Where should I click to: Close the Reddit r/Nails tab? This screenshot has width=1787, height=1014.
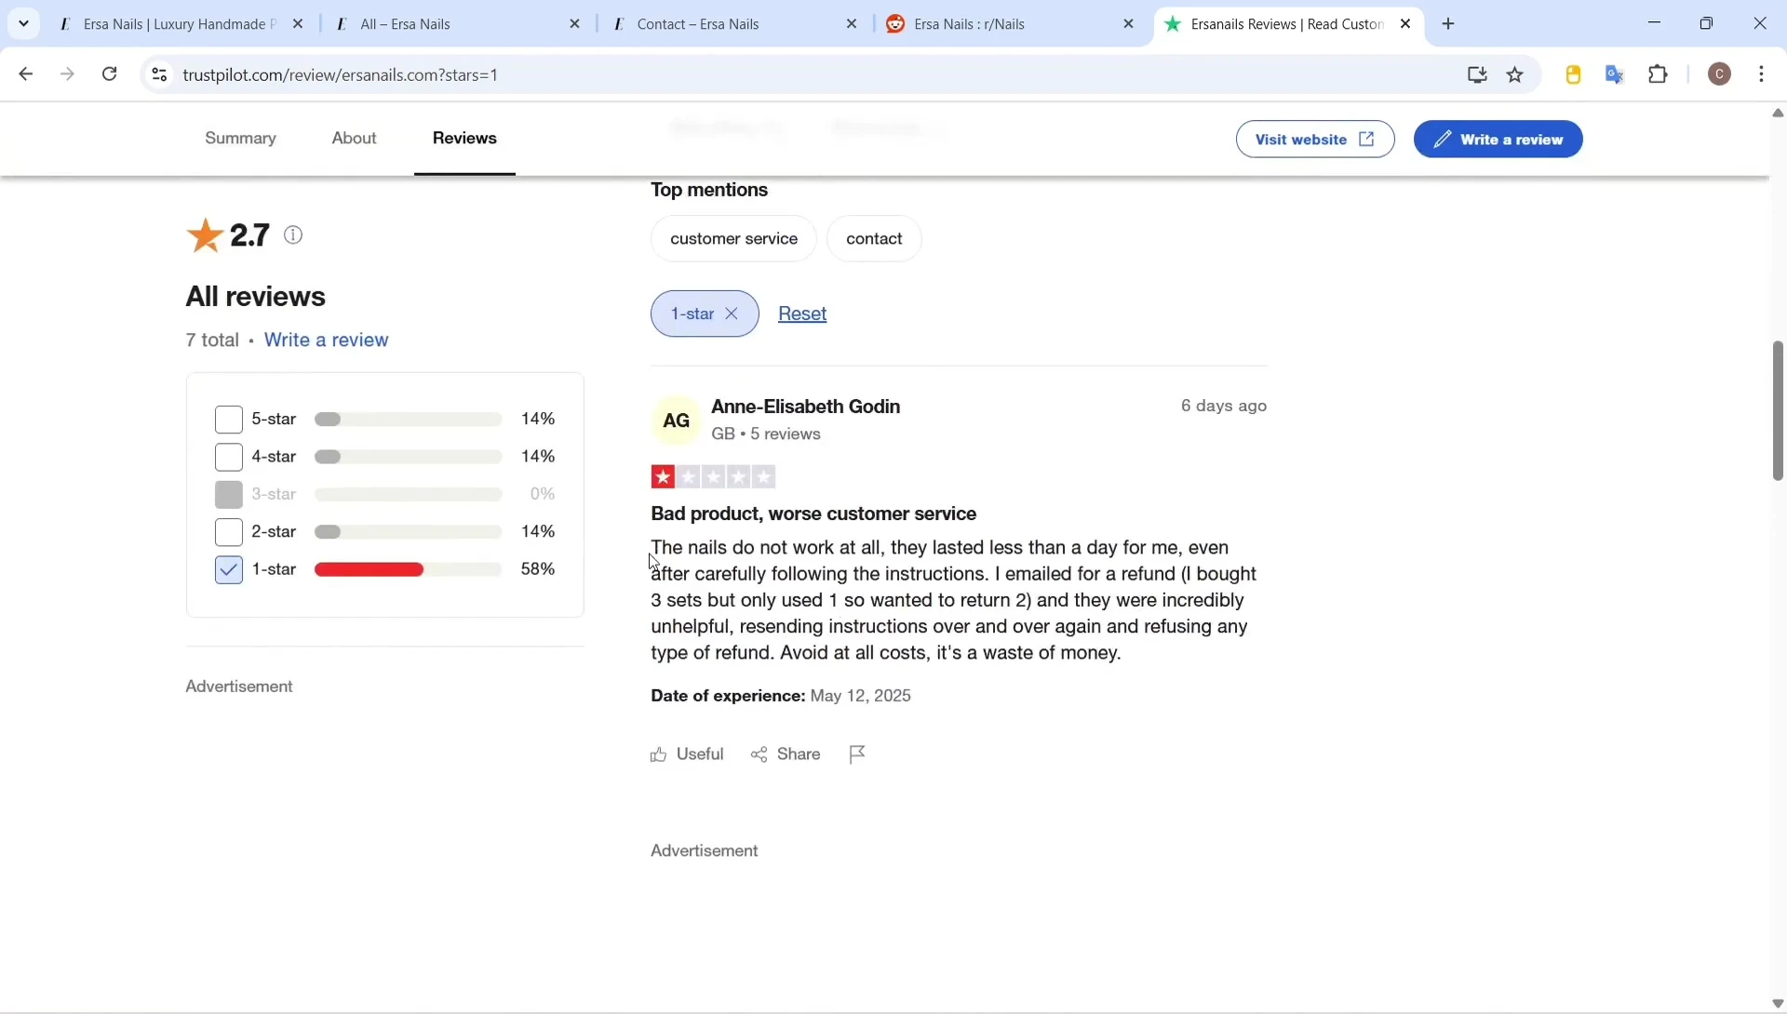click(1129, 24)
